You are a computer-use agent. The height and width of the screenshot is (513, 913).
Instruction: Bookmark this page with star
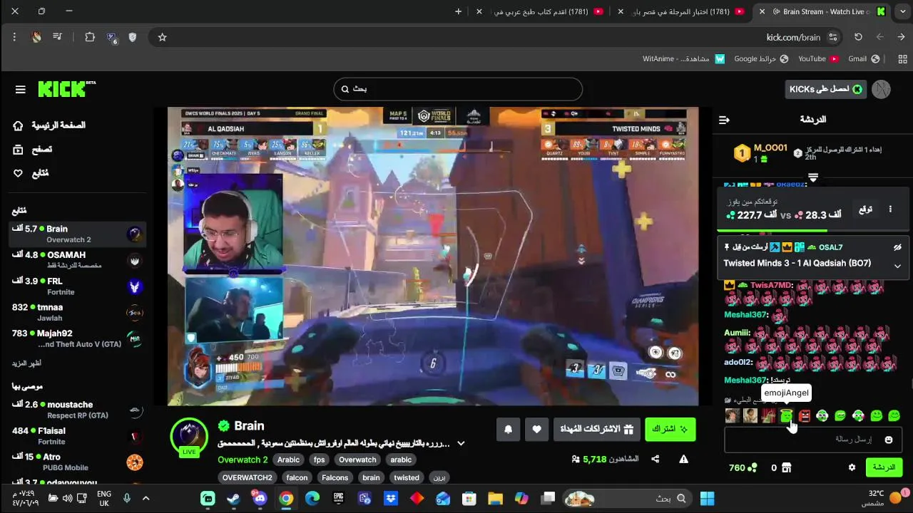click(x=162, y=37)
